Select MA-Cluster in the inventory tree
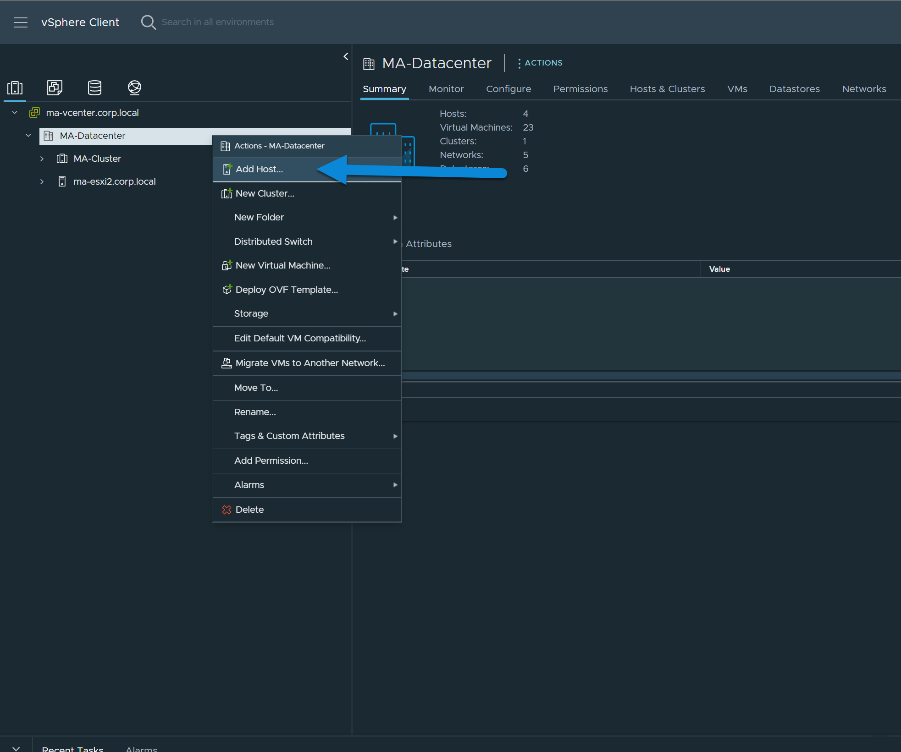Image resolution: width=901 pixels, height=752 pixels. coord(97,159)
